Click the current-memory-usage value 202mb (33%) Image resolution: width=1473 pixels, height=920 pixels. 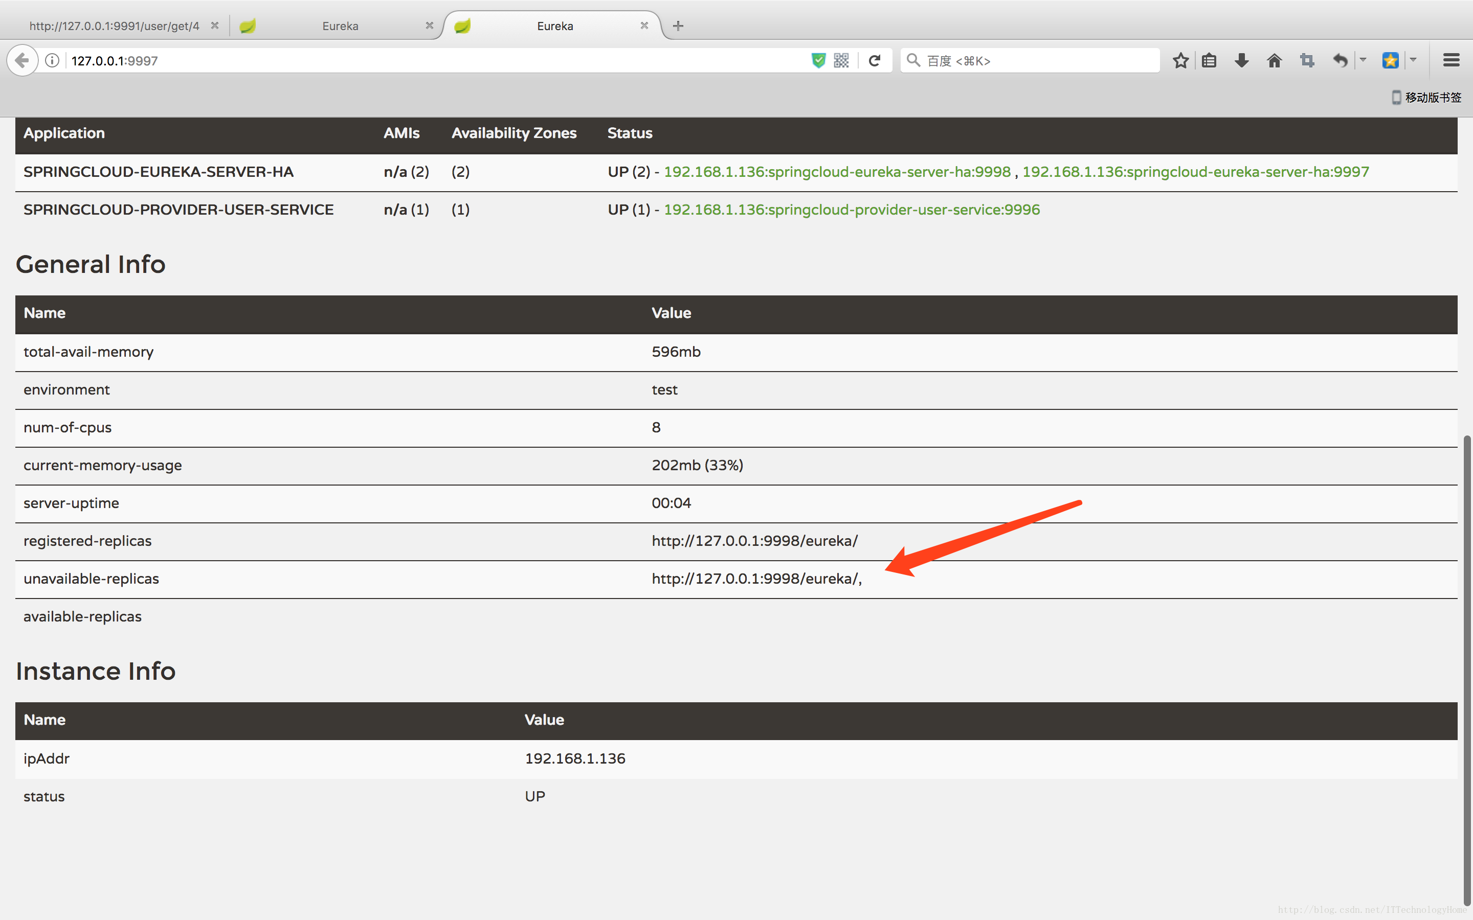[697, 466]
